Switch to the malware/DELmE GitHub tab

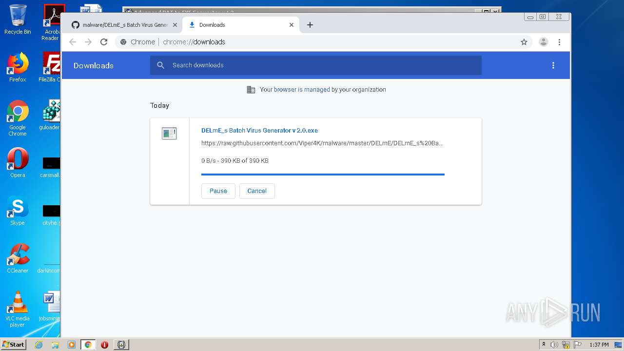pos(124,25)
